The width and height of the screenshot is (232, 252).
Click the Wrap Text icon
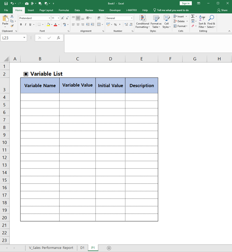(99, 18)
